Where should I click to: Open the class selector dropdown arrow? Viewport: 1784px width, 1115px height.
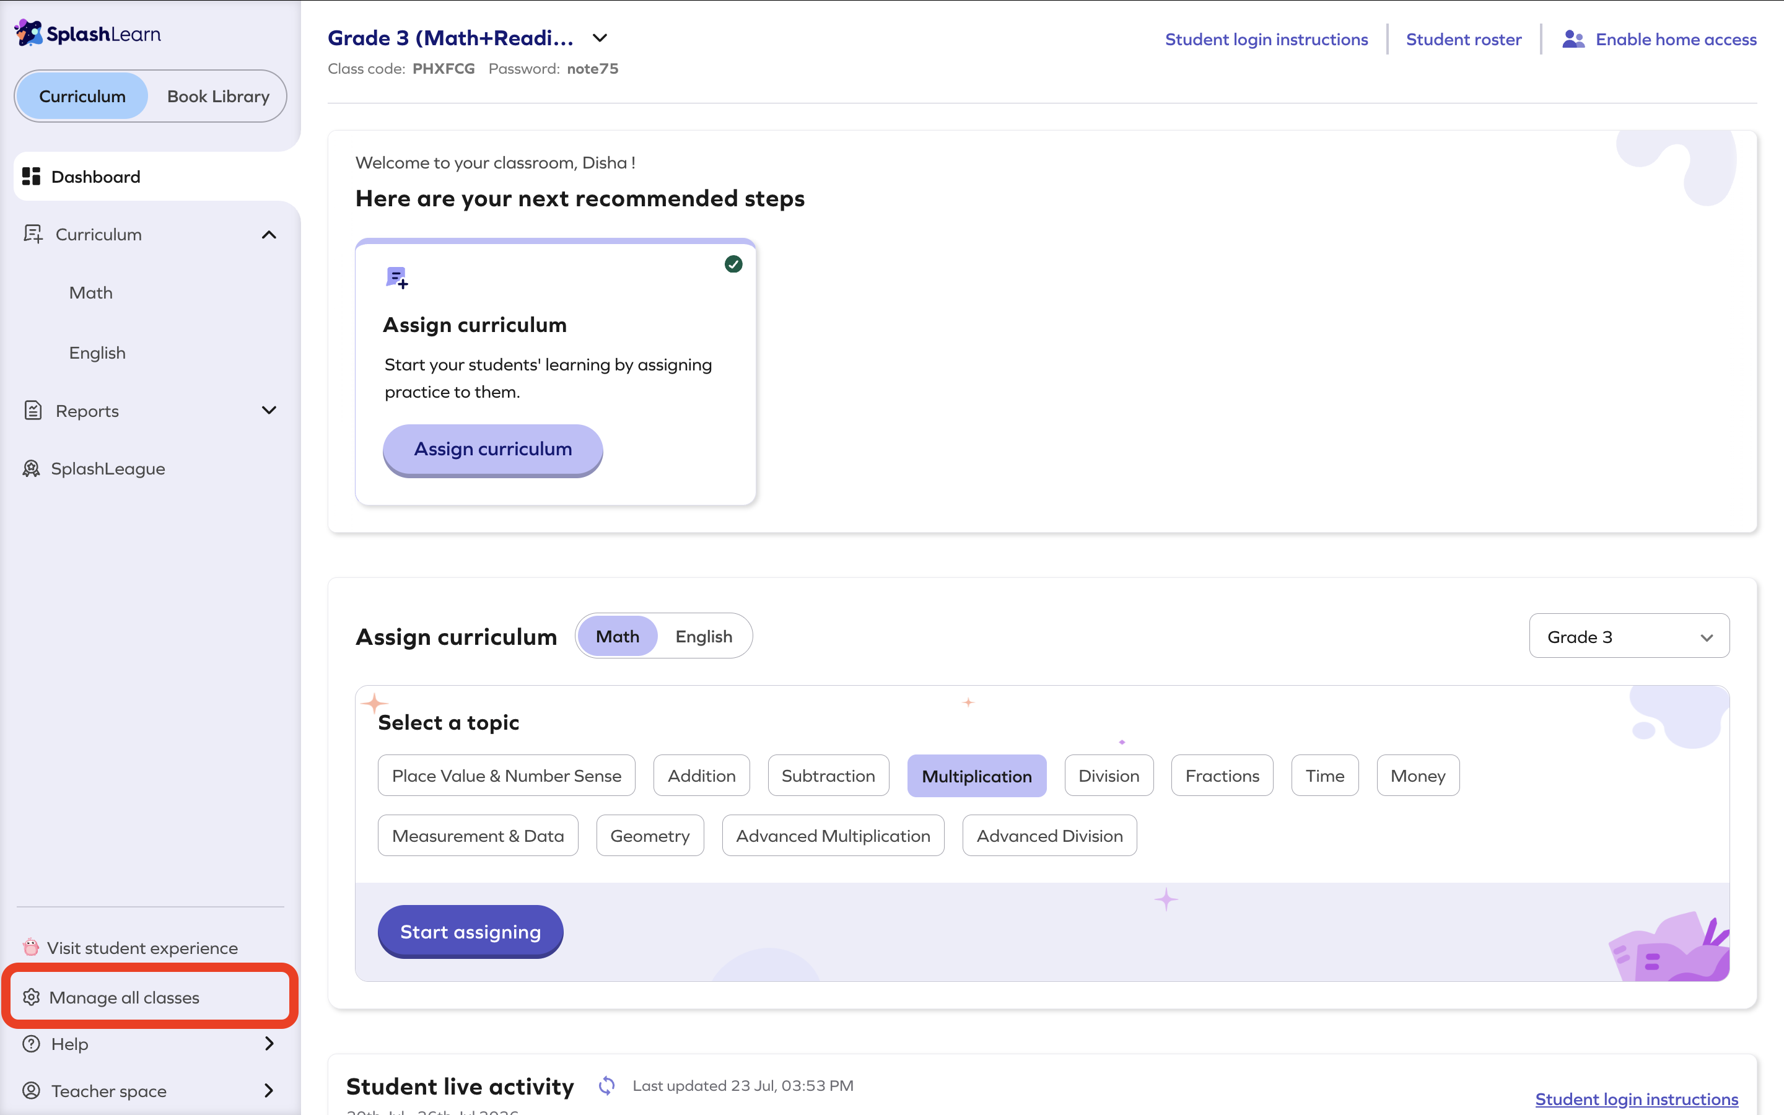click(x=600, y=38)
